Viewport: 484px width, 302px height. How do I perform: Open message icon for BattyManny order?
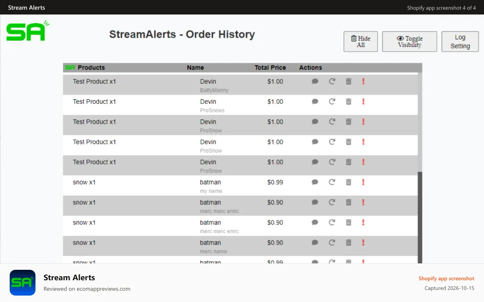click(315, 81)
